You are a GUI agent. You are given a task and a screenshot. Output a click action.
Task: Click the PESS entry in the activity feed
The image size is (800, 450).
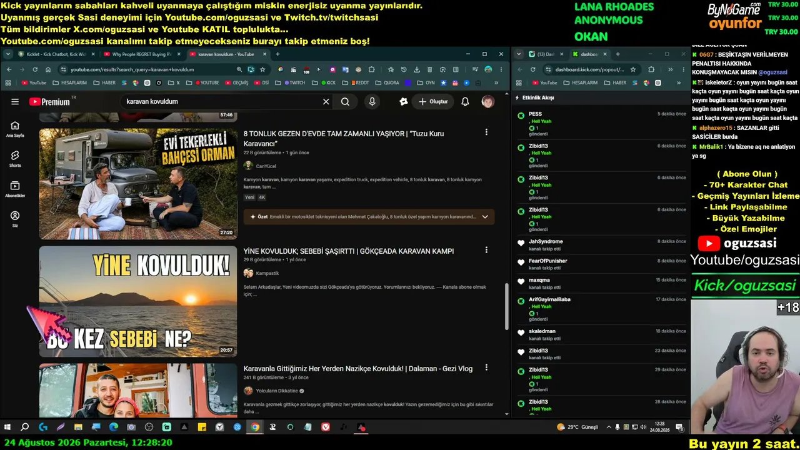click(535, 114)
